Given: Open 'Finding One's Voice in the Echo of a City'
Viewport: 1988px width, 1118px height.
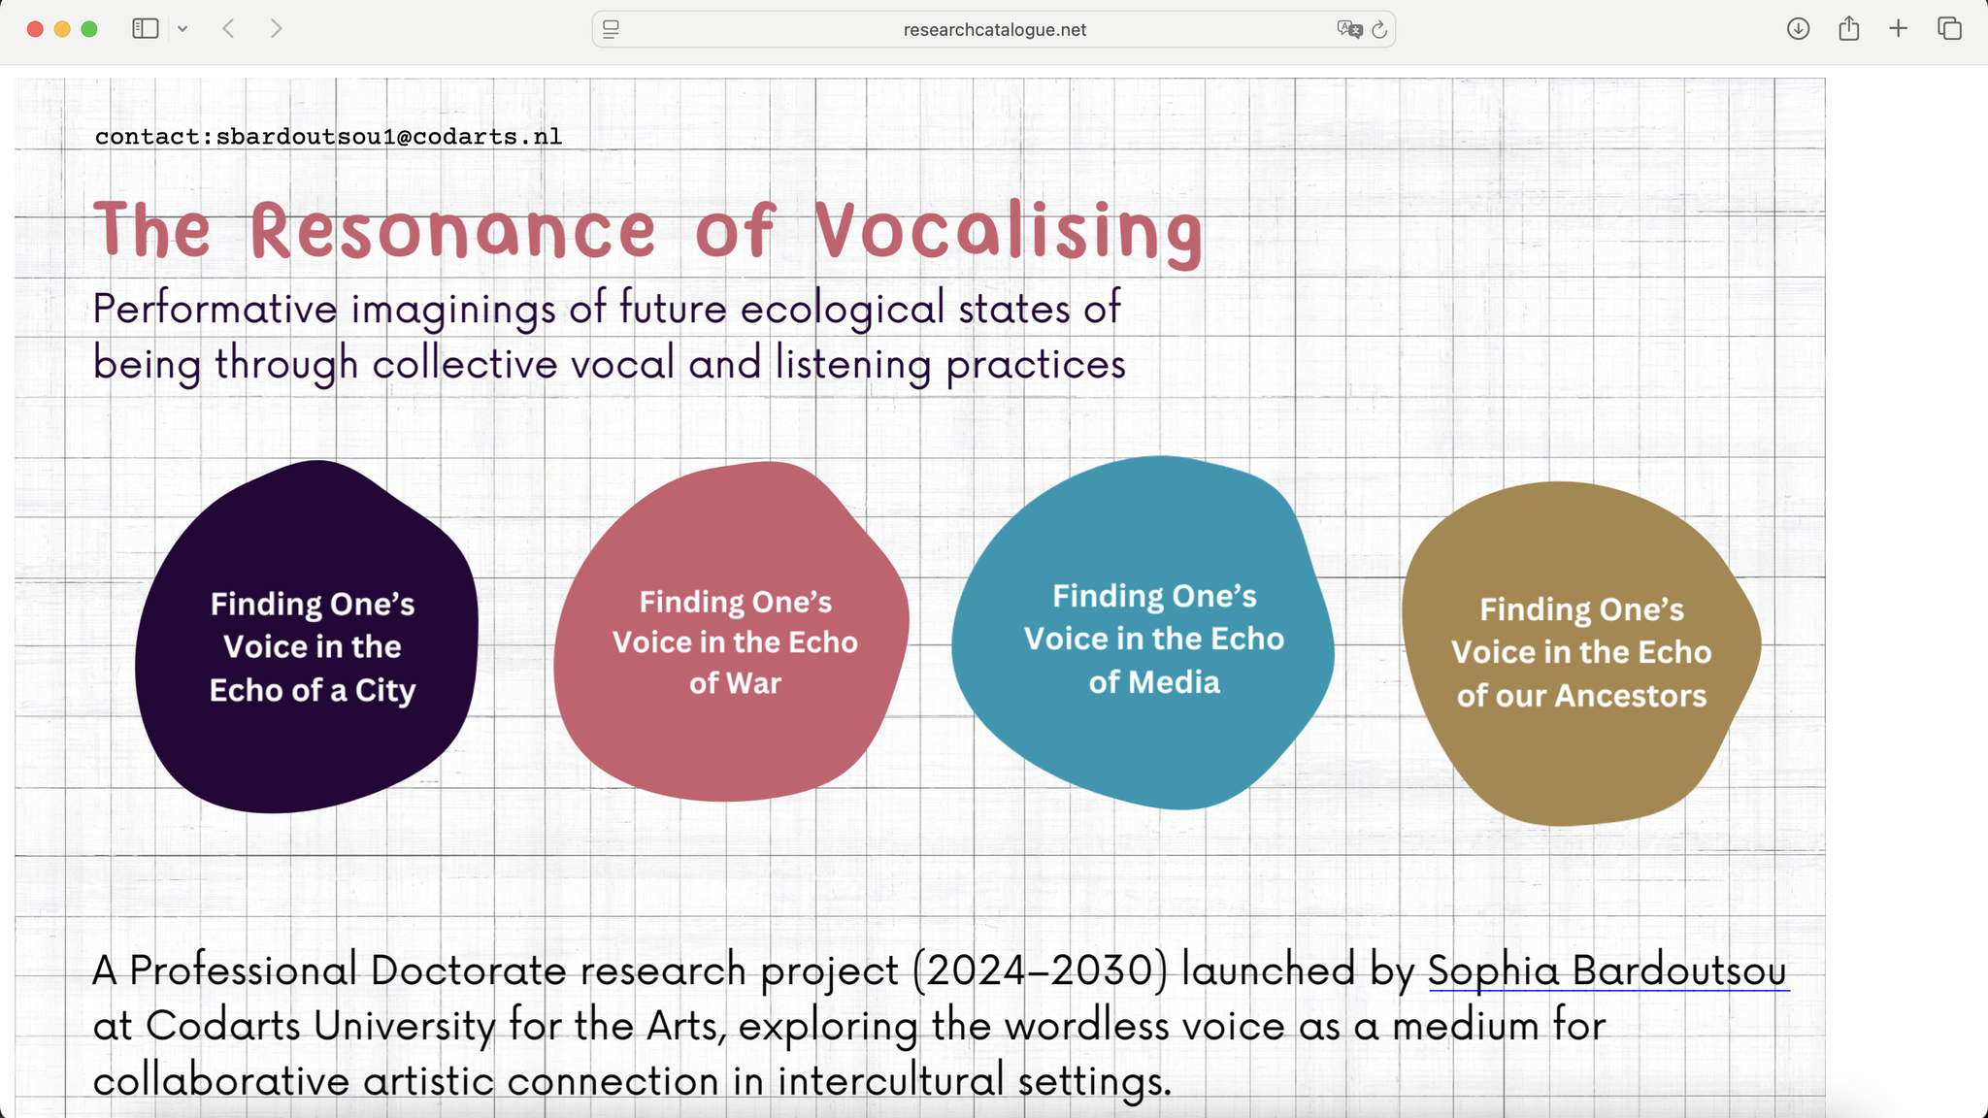Looking at the screenshot, I should click(x=311, y=645).
